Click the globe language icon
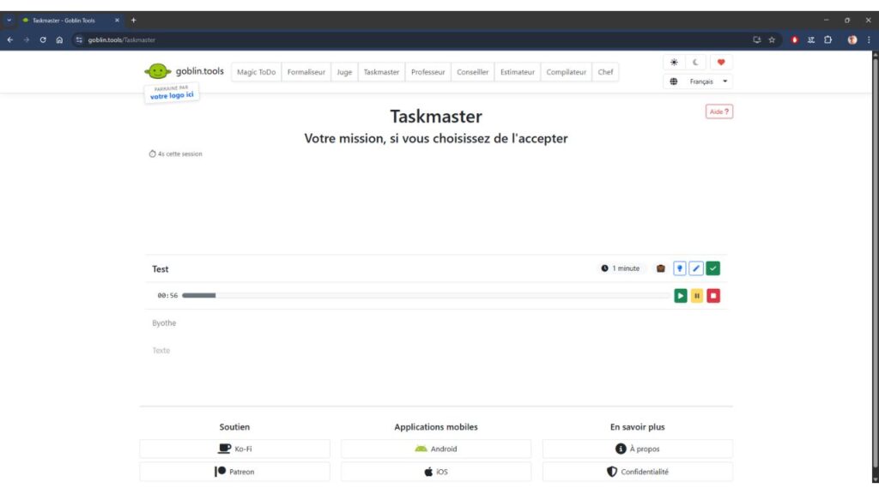 (674, 81)
